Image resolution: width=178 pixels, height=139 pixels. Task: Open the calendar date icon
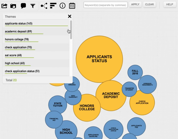[x=72, y=5]
